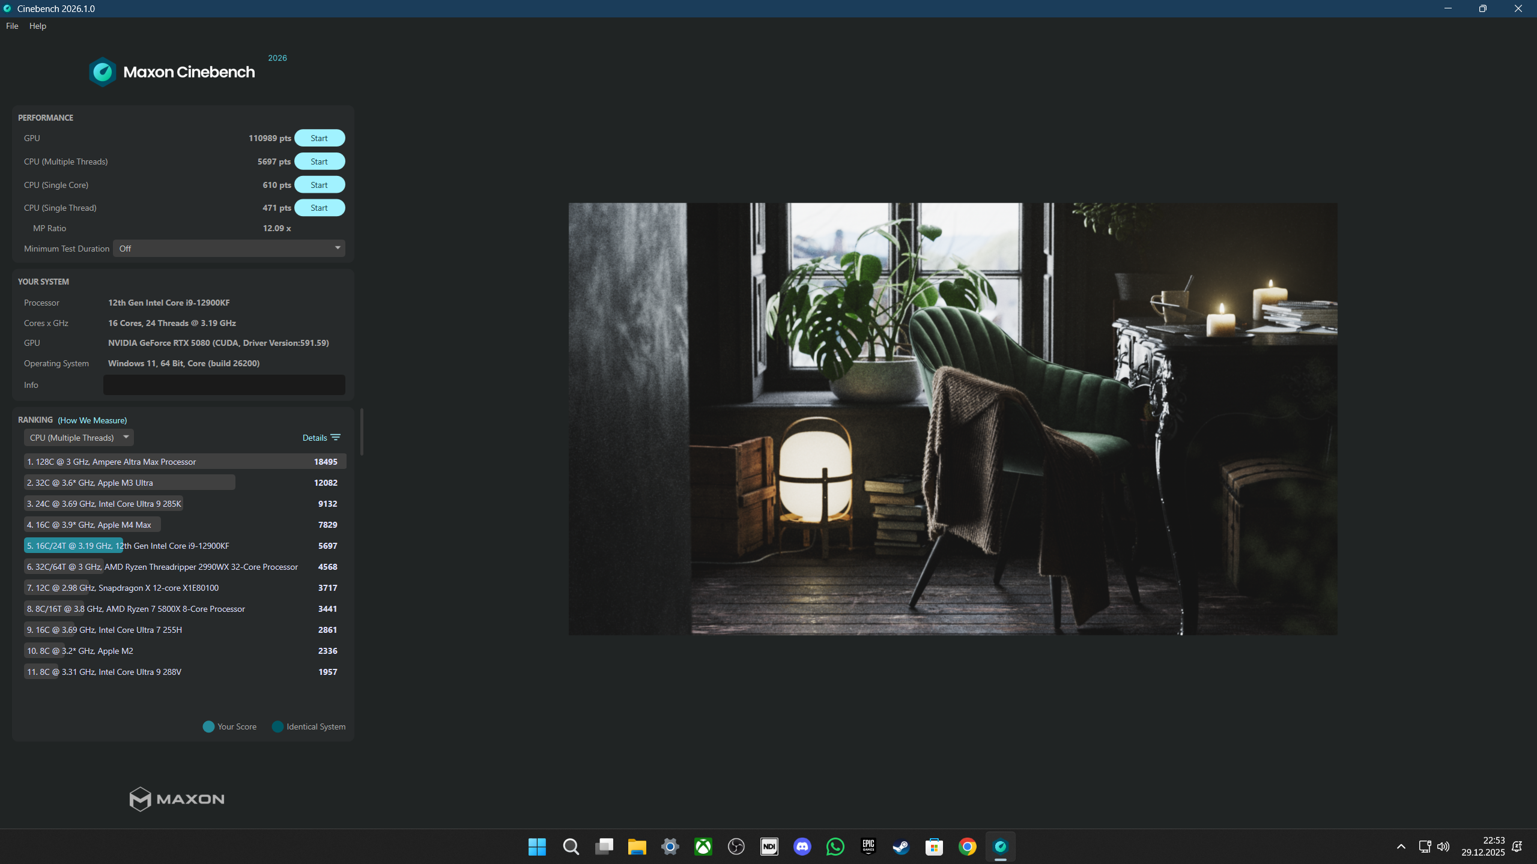Start the CPU (Single Core) test
Viewport: 1537px width, 864px height.
[x=319, y=185]
